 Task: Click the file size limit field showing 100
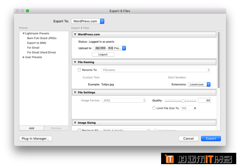(187, 108)
